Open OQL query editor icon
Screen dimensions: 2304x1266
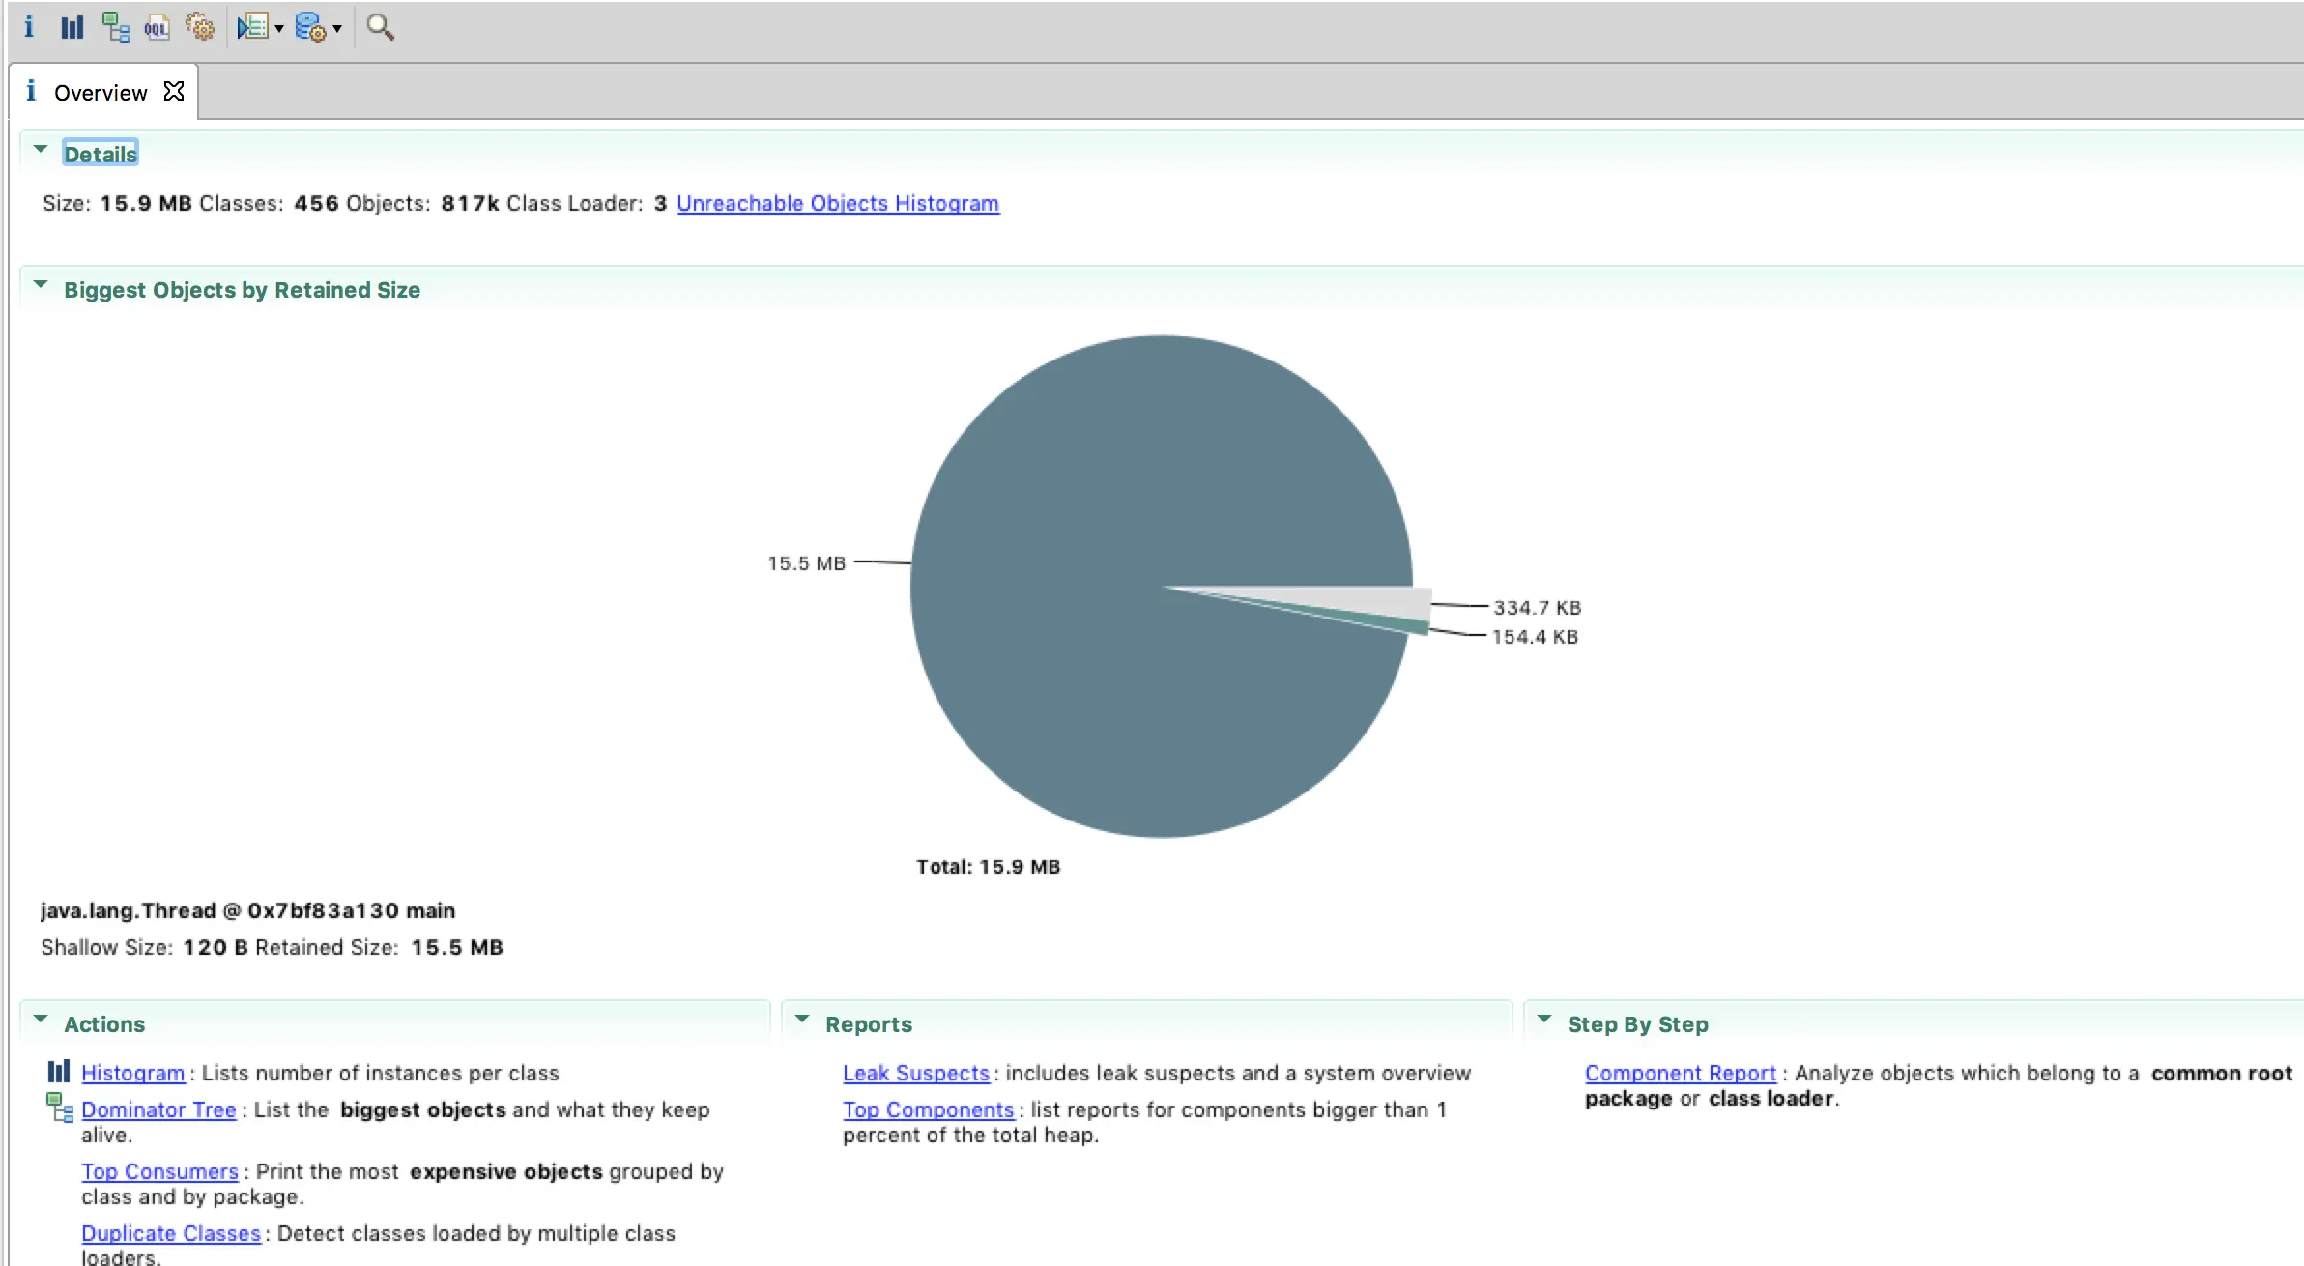(x=157, y=27)
